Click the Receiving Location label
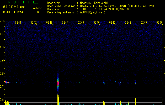This screenshot has height=105, width=165. (61, 6)
